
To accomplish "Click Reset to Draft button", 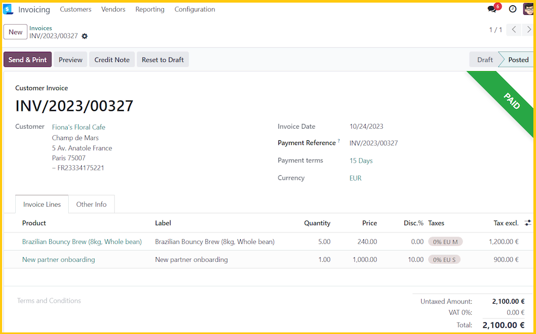I will [x=163, y=60].
